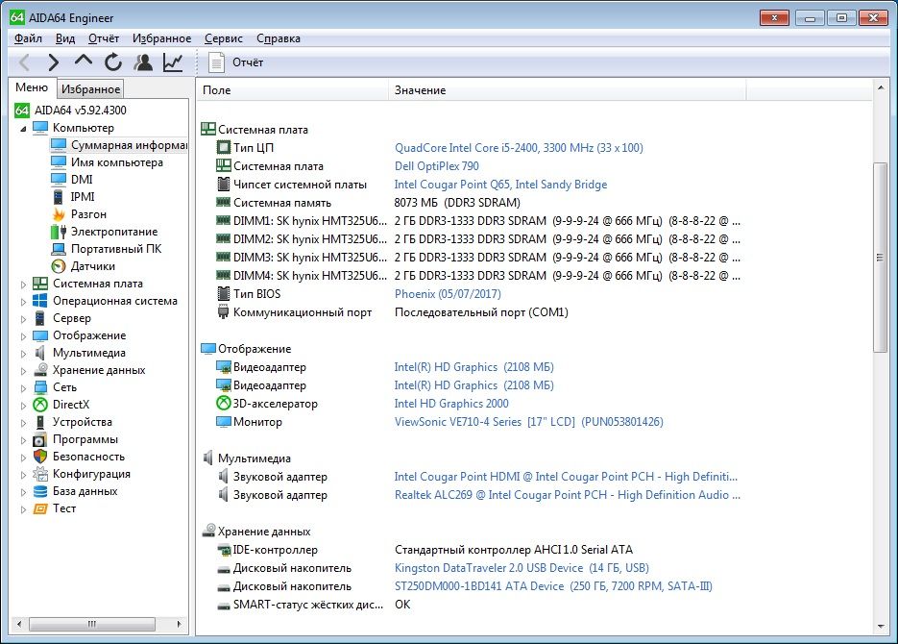The height and width of the screenshot is (644, 898).
Task: Select the Разгон flame icon
Action: coord(59,214)
